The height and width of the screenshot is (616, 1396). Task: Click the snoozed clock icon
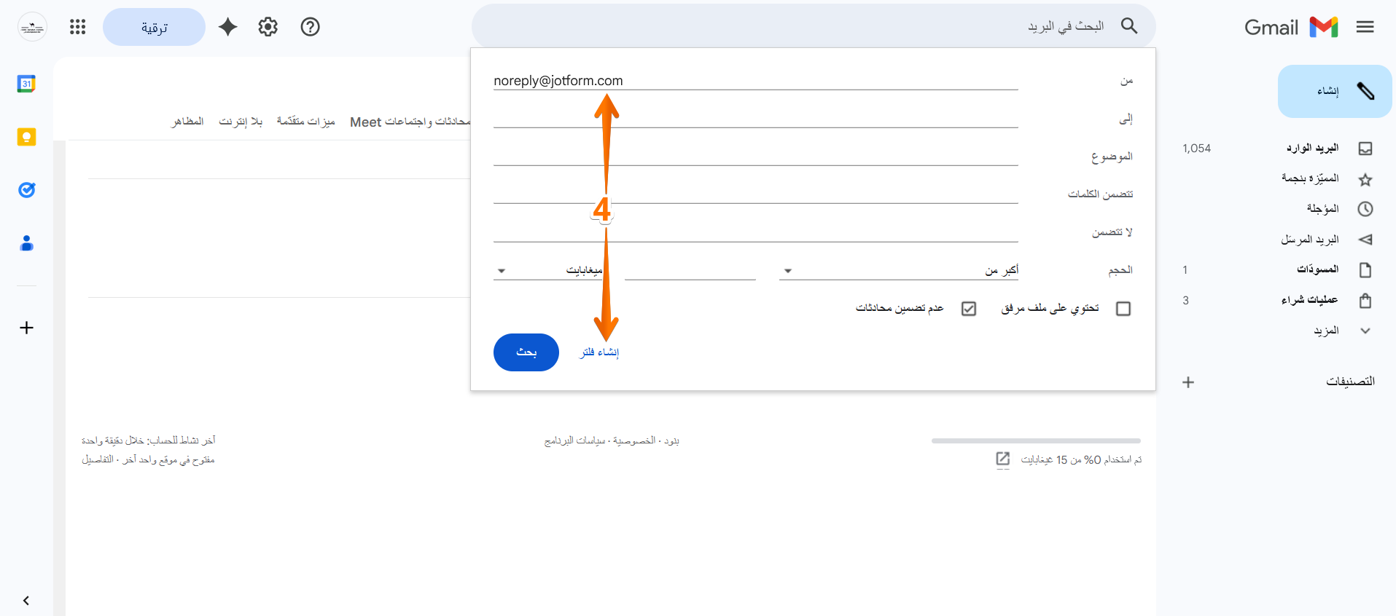(x=1365, y=209)
